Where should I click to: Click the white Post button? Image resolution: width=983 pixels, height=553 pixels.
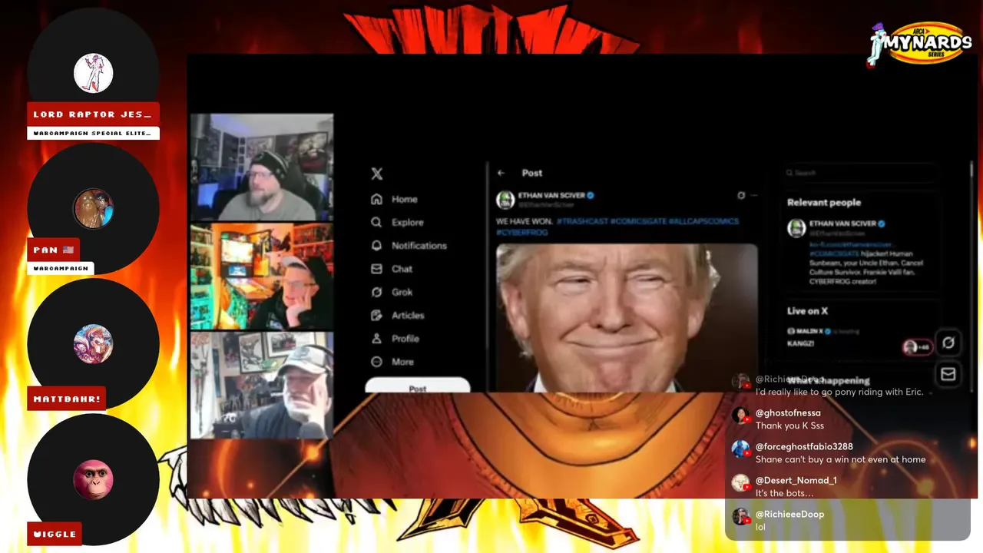[x=417, y=386]
